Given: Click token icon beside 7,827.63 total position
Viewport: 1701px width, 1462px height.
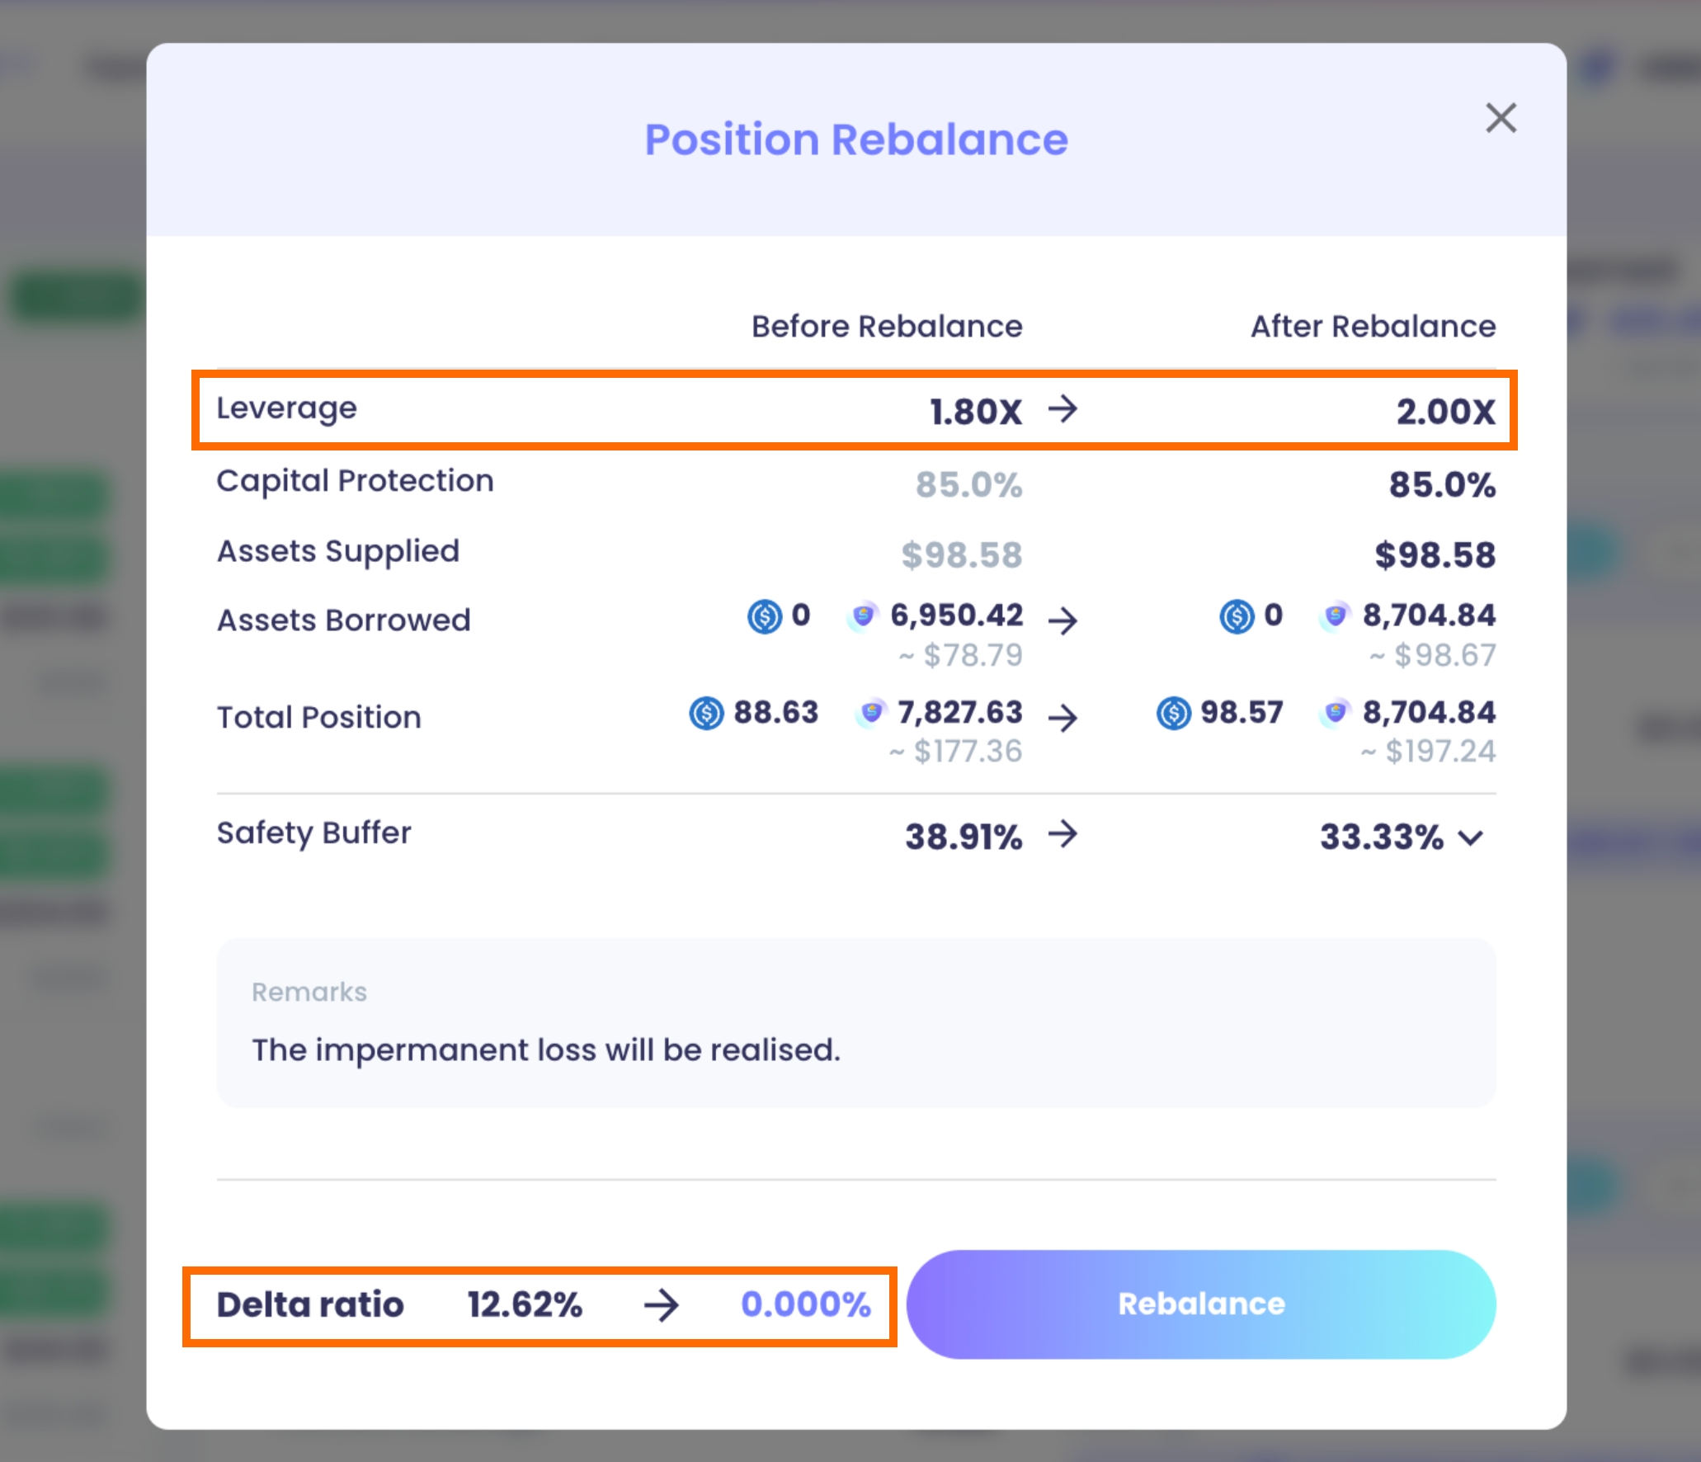Looking at the screenshot, I should (871, 712).
